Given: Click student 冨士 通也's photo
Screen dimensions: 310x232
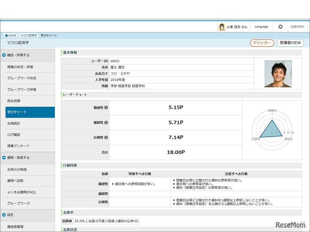Looking at the screenshot, I should [278, 73].
